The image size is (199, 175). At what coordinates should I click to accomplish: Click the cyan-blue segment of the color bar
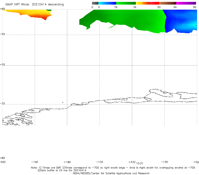point(107,3)
